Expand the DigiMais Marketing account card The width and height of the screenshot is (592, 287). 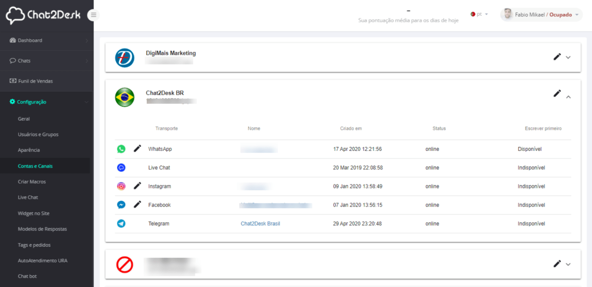pos(568,57)
